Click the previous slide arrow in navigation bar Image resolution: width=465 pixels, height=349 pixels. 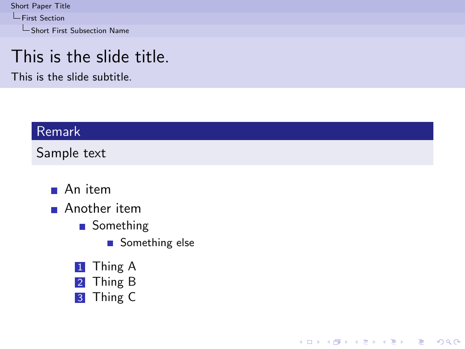(301, 342)
